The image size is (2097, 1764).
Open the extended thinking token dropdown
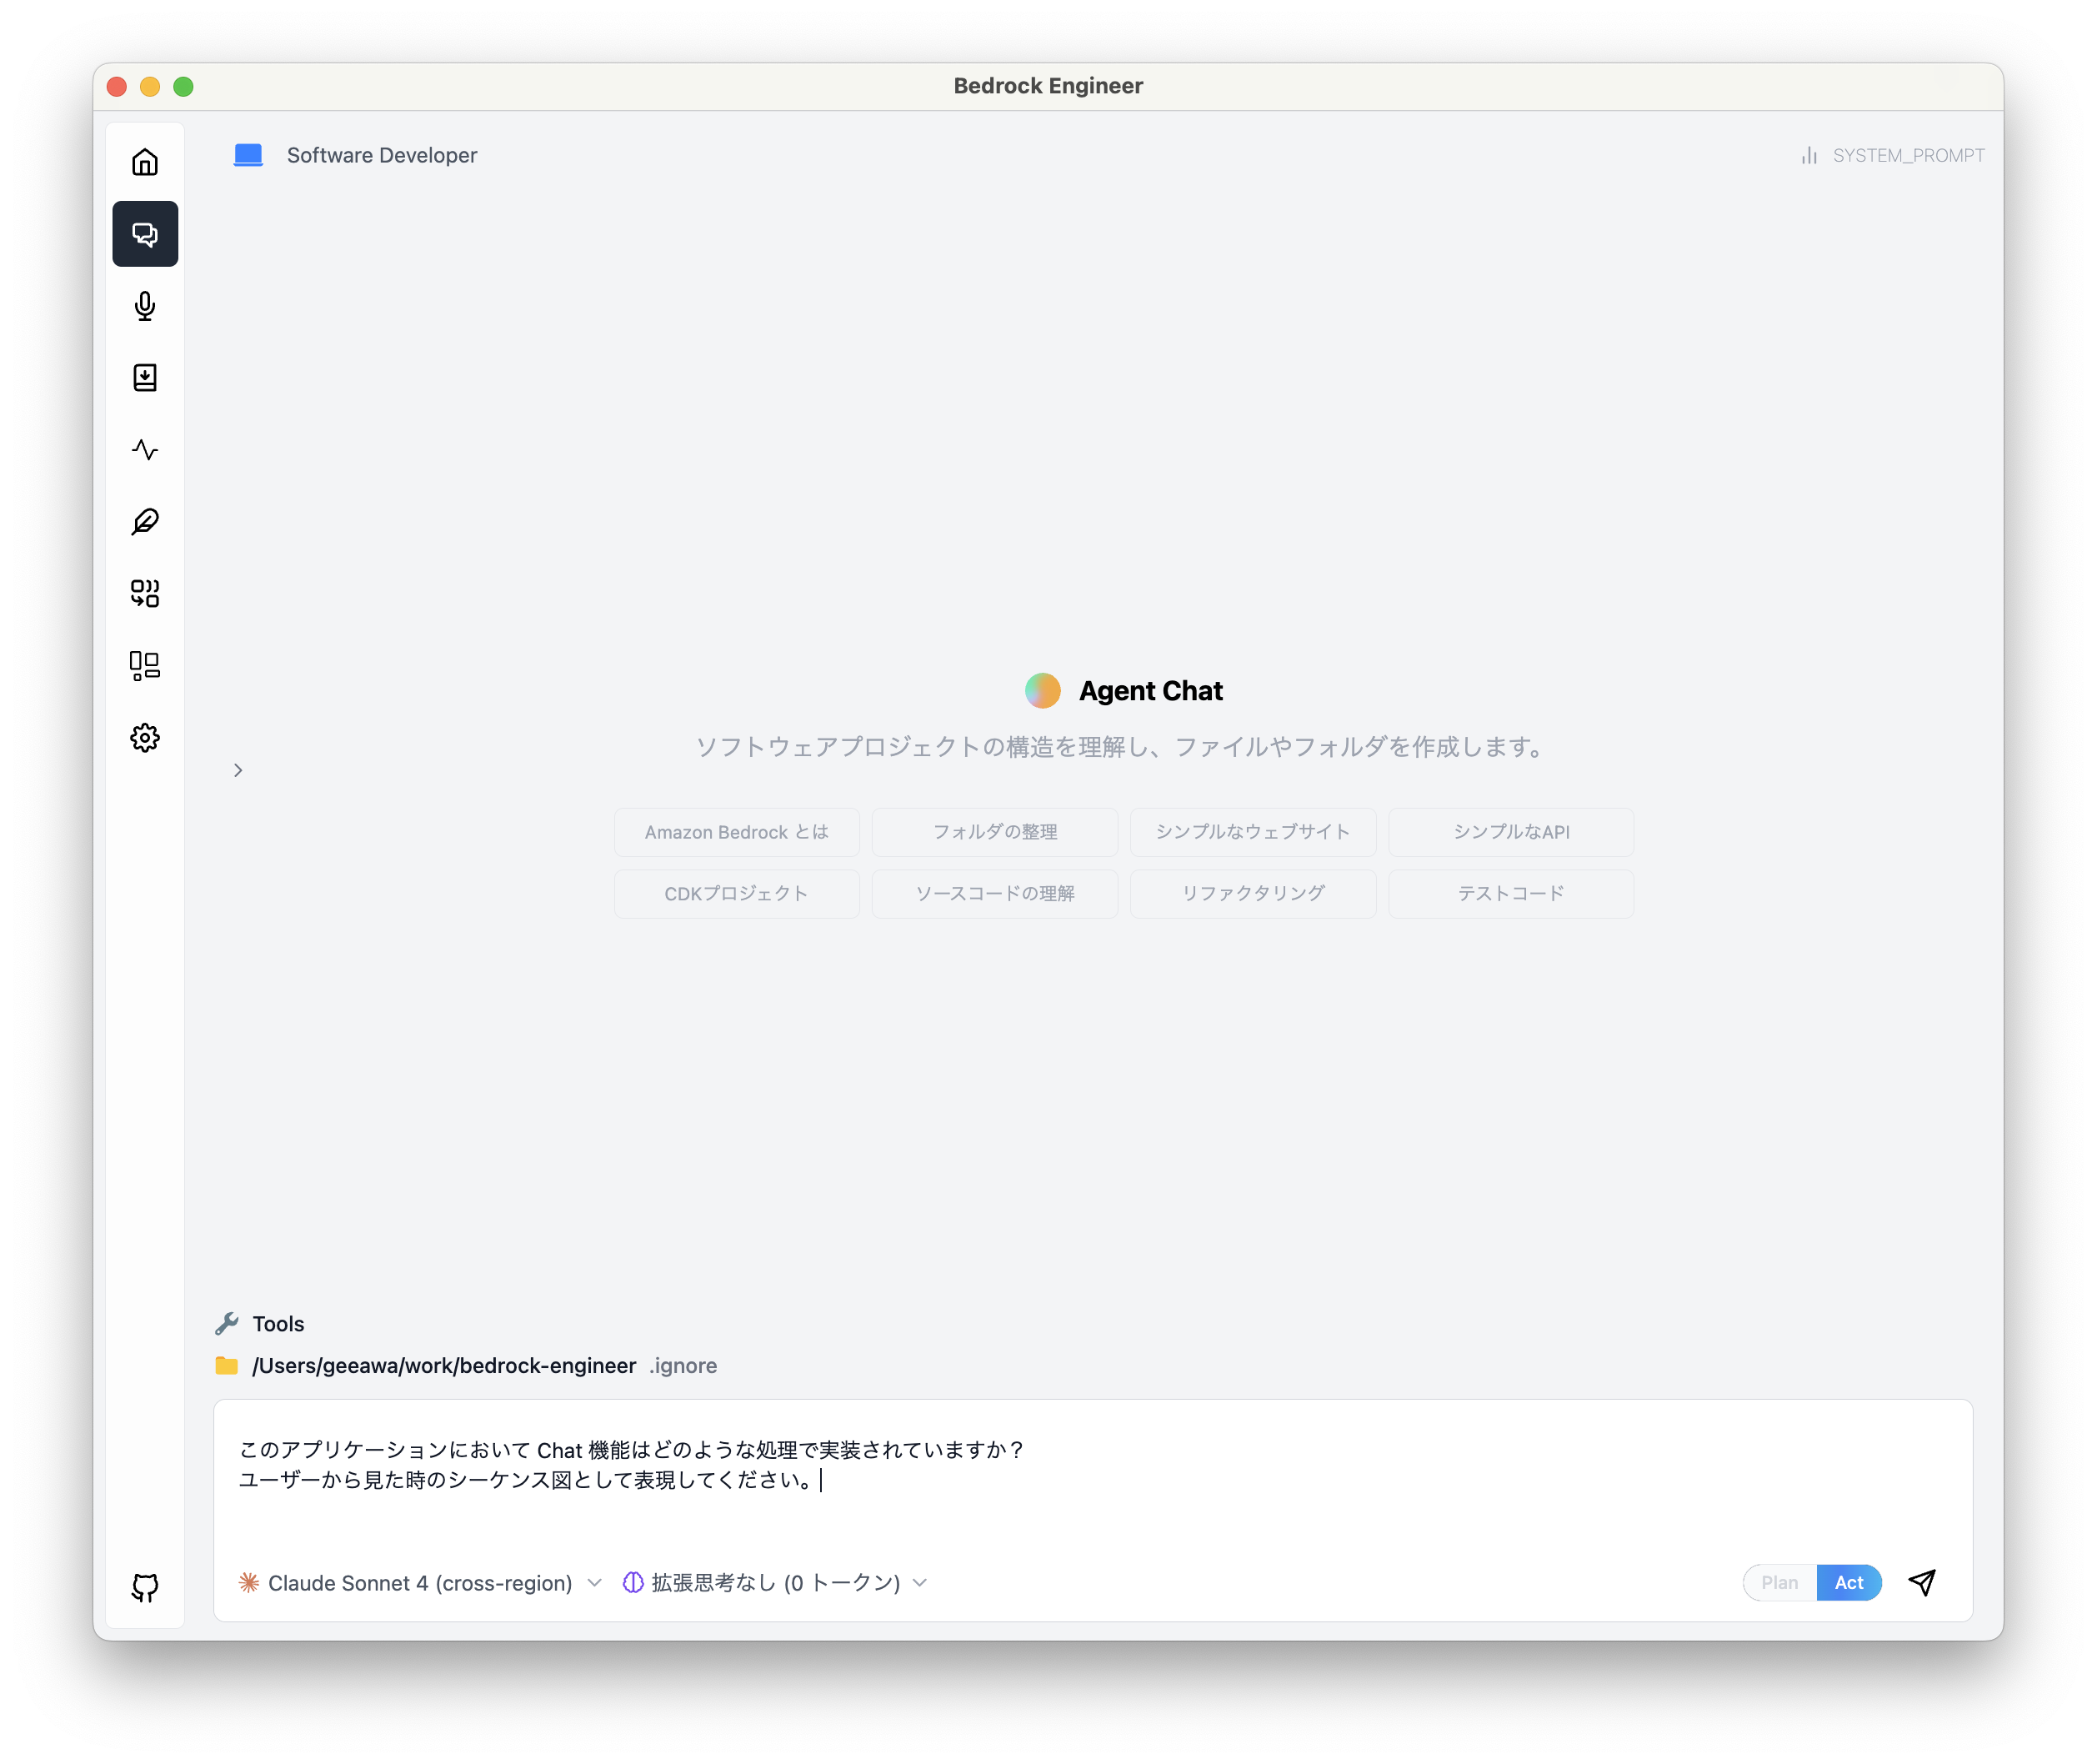pyautogui.click(x=776, y=1582)
